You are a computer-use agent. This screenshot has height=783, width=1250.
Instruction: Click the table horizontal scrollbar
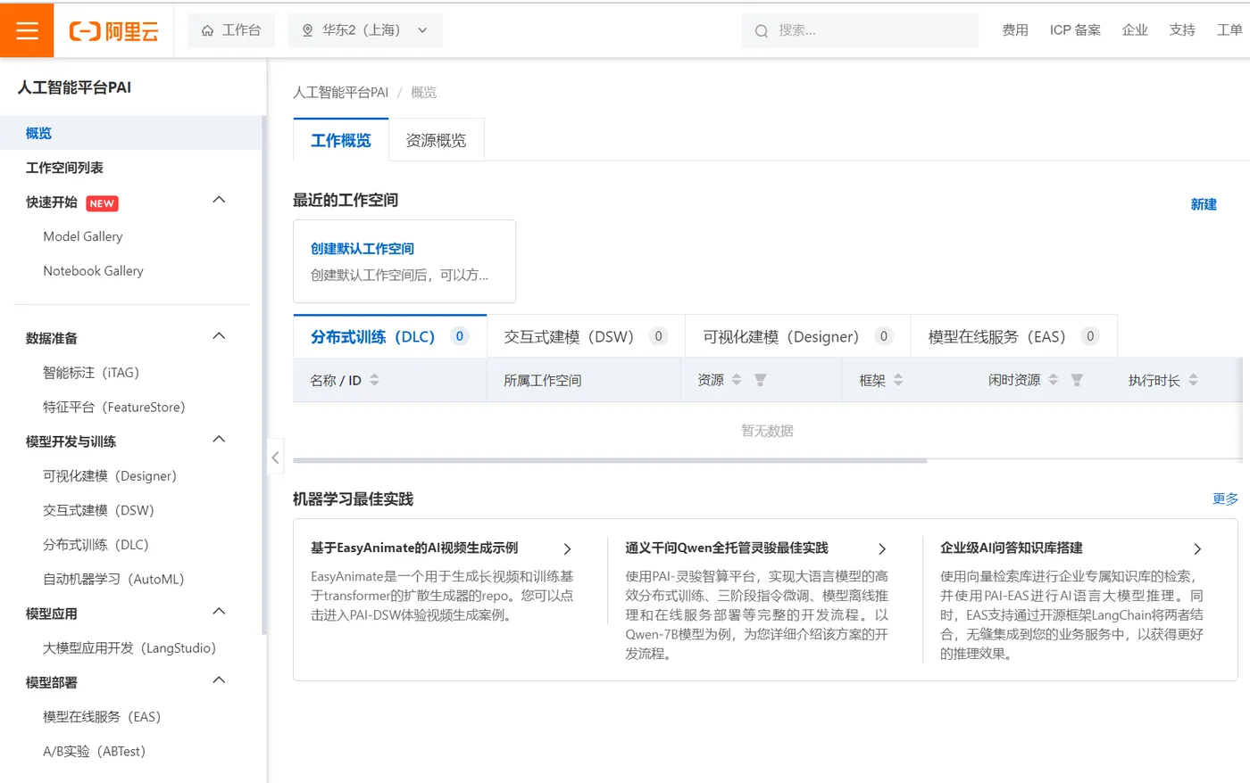[610, 461]
